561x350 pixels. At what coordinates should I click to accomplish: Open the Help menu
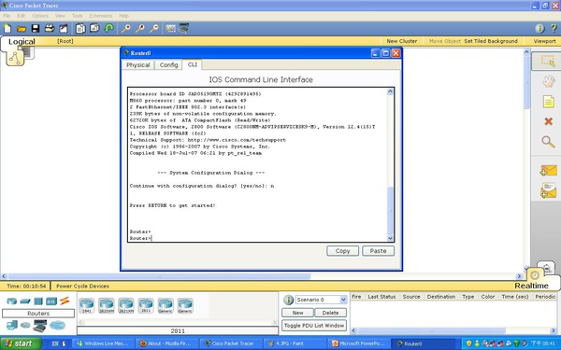[x=123, y=16]
